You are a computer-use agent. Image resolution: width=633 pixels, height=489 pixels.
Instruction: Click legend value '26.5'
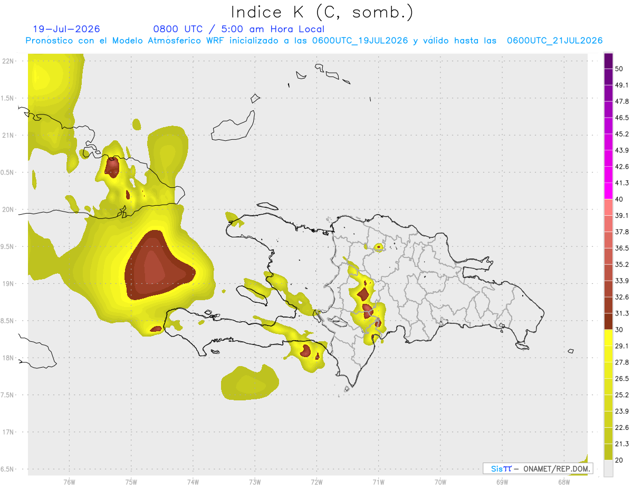pos(622,379)
